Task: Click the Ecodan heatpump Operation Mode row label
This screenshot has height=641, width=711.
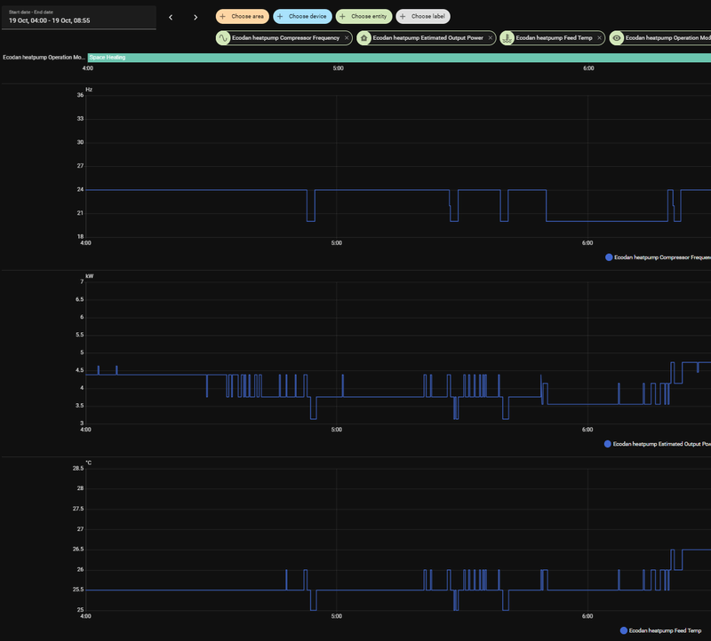Action: pyautogui.click(x=43, y=57)
